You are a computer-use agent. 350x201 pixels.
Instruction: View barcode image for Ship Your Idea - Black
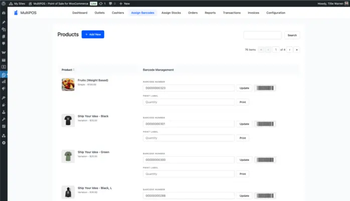[x=265, y=124]
